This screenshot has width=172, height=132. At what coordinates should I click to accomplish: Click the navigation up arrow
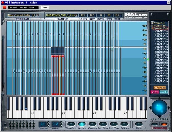(159, 98)
